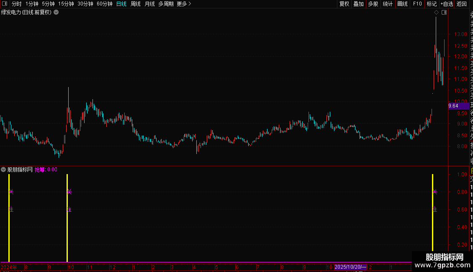Click the yellow signal bar near October 2024
The height and width of the screenshot is (272, 473).
point(67,218)
